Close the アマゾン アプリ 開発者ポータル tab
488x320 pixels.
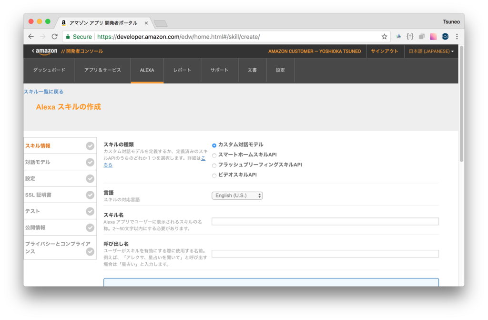(x=146, y=23)
